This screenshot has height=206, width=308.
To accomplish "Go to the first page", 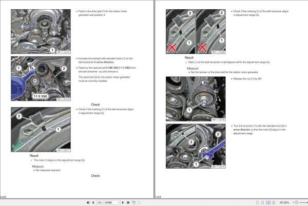I will 88,202.
